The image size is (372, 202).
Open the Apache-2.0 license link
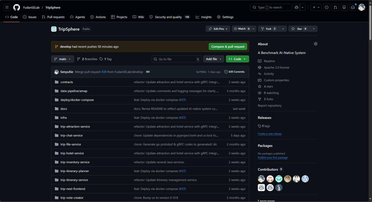point(273,68)
